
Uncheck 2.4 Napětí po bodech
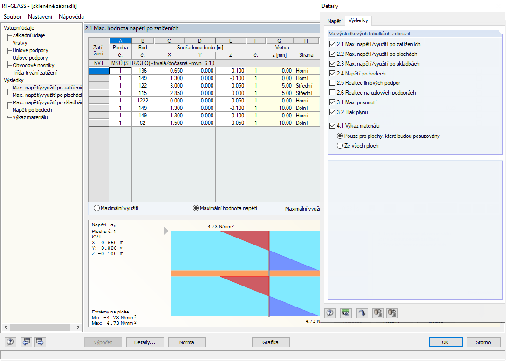[332, 73]
